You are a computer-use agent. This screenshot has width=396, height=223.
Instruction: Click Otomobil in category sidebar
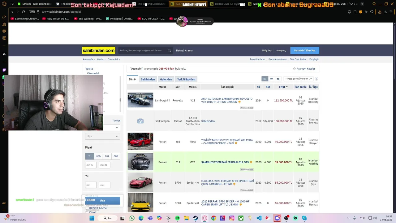pos(93,73)
